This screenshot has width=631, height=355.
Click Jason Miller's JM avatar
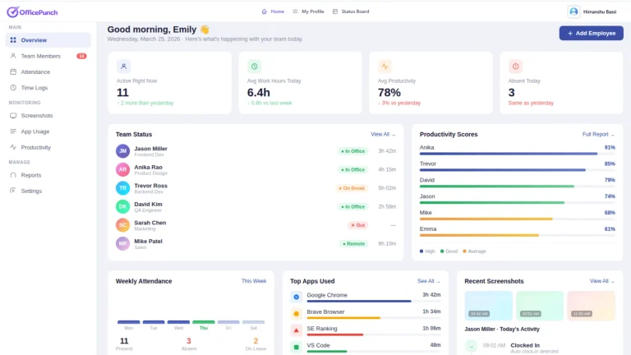pyautogui.click(x=122, y=151)
